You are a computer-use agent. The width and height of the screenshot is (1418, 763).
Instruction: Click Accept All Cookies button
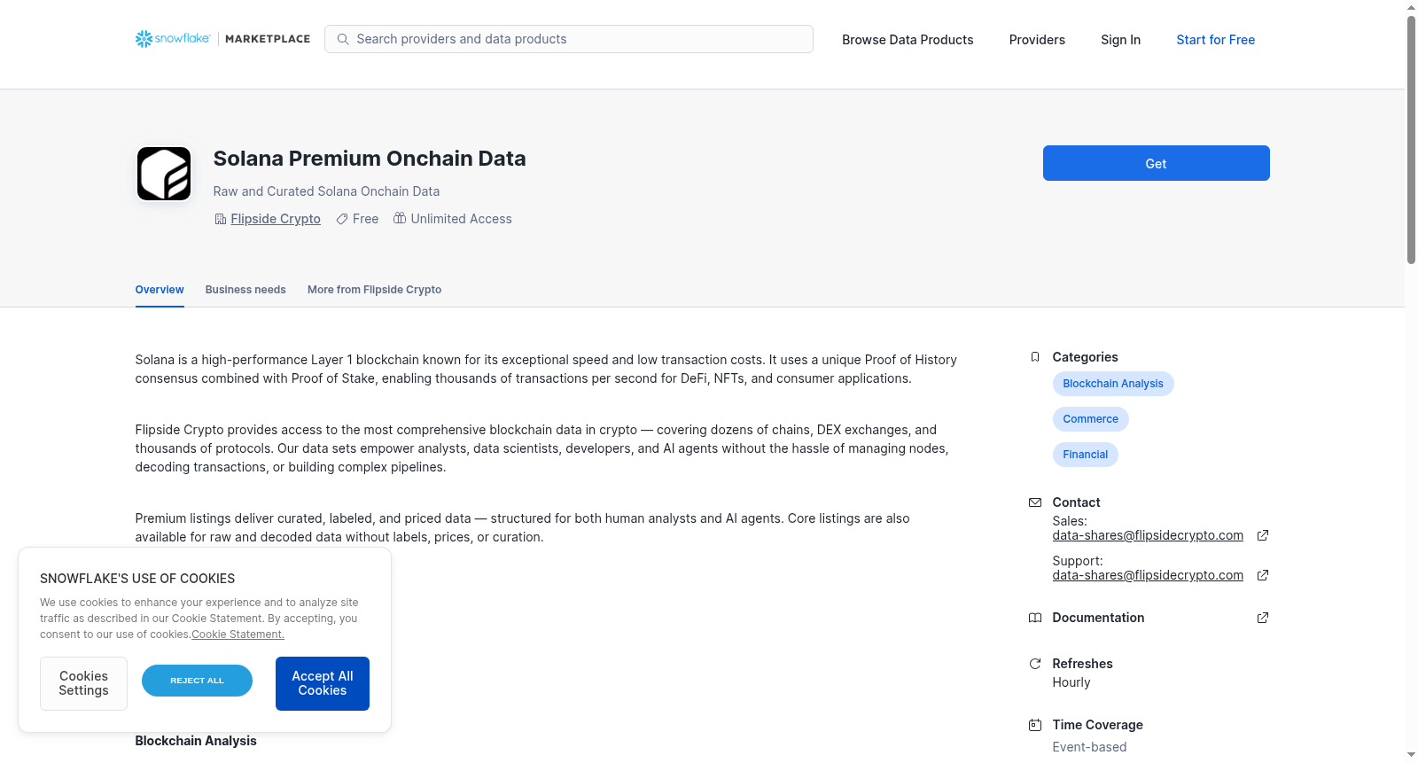point(323,683)
